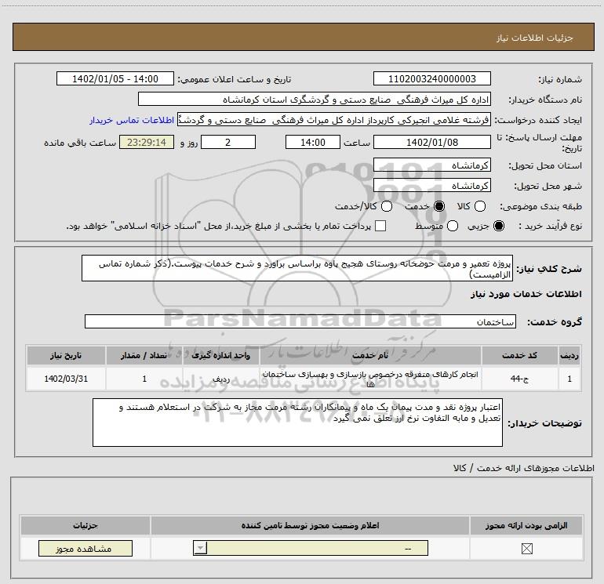Click the remaining days field showing 2
The image size is (604, 584).
click(228, 142)
